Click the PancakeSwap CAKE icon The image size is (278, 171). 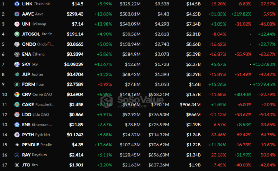tap(17, 104)
